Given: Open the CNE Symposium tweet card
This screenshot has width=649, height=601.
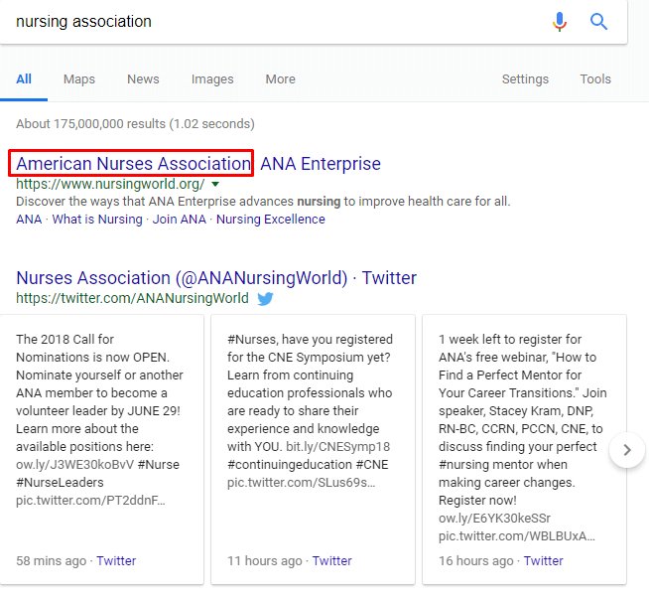Looking at the screenshot, I should 313,450.
